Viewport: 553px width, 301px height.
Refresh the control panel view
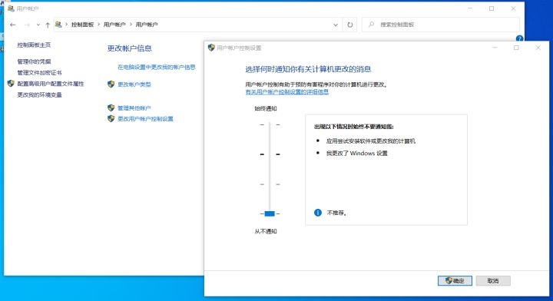pyautogui.click(x=350, y=25)
